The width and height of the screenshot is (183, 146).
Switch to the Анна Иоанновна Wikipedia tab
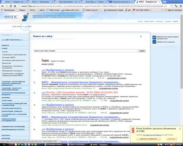click(67, 2)
